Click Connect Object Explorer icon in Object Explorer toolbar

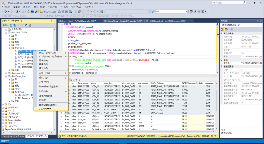tap(11, 25)
